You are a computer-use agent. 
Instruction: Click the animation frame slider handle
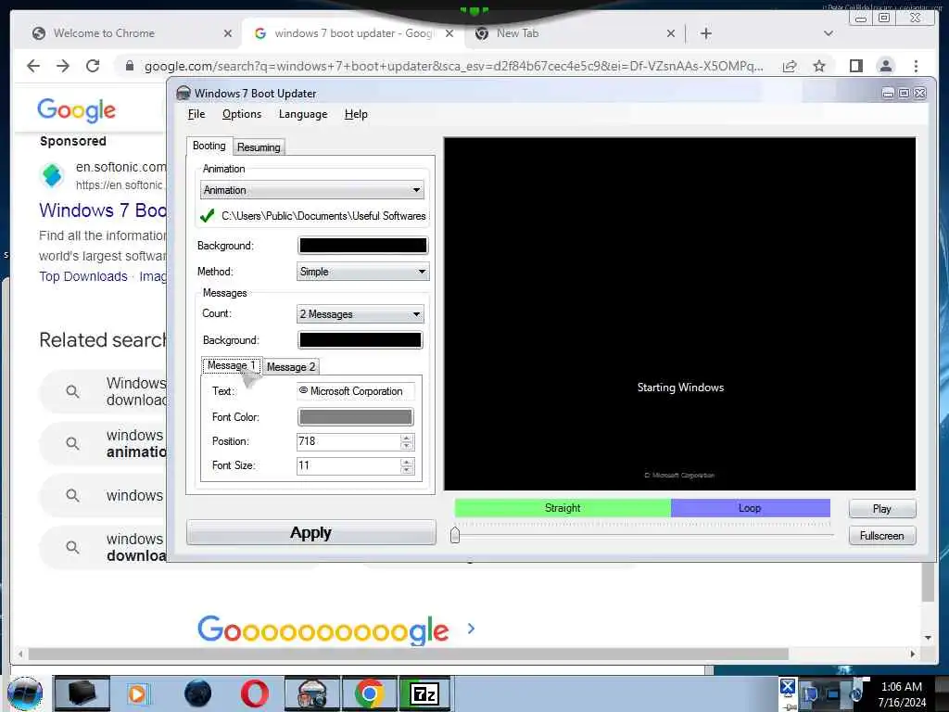coord(455,535)
